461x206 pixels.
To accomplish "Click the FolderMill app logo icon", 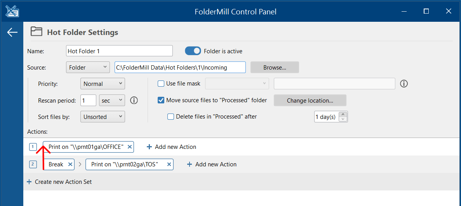I will pos(12,11).
